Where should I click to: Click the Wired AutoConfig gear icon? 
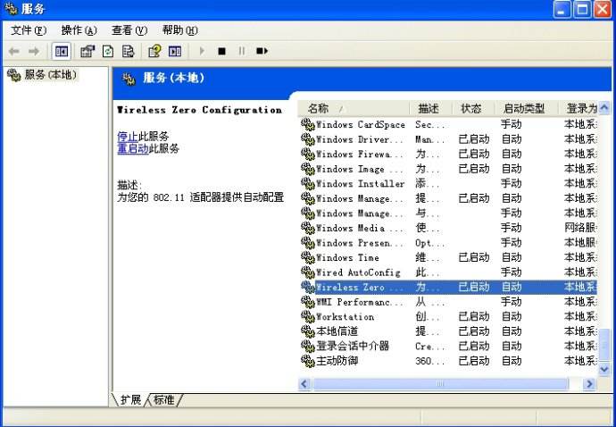[307, 272]
